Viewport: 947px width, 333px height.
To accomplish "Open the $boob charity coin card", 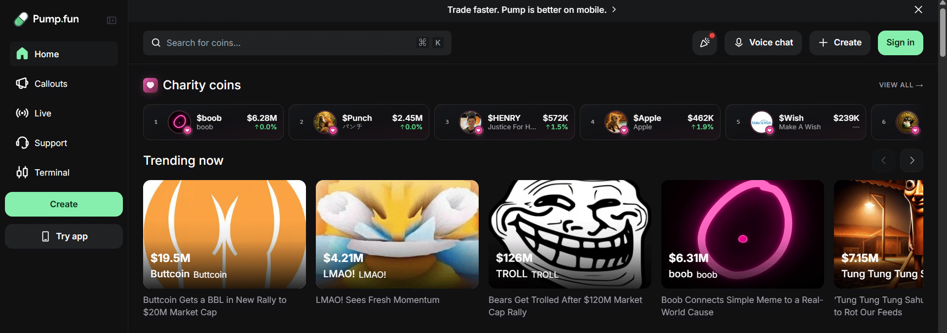I will (213, 122).
